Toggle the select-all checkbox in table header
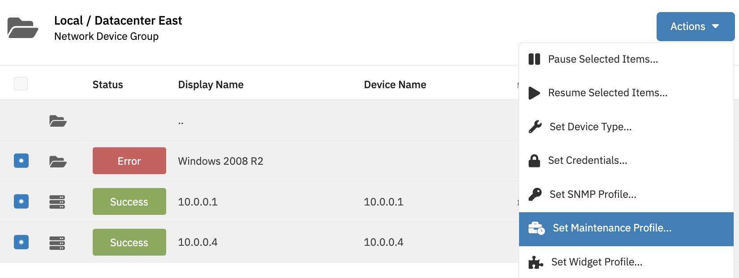The image size is (739, 278). click(21, 84)
